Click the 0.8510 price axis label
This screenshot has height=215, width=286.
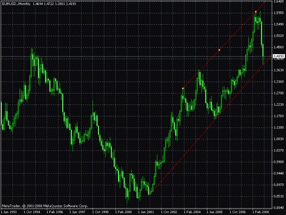pyautogui.click(x=279, y=197)
